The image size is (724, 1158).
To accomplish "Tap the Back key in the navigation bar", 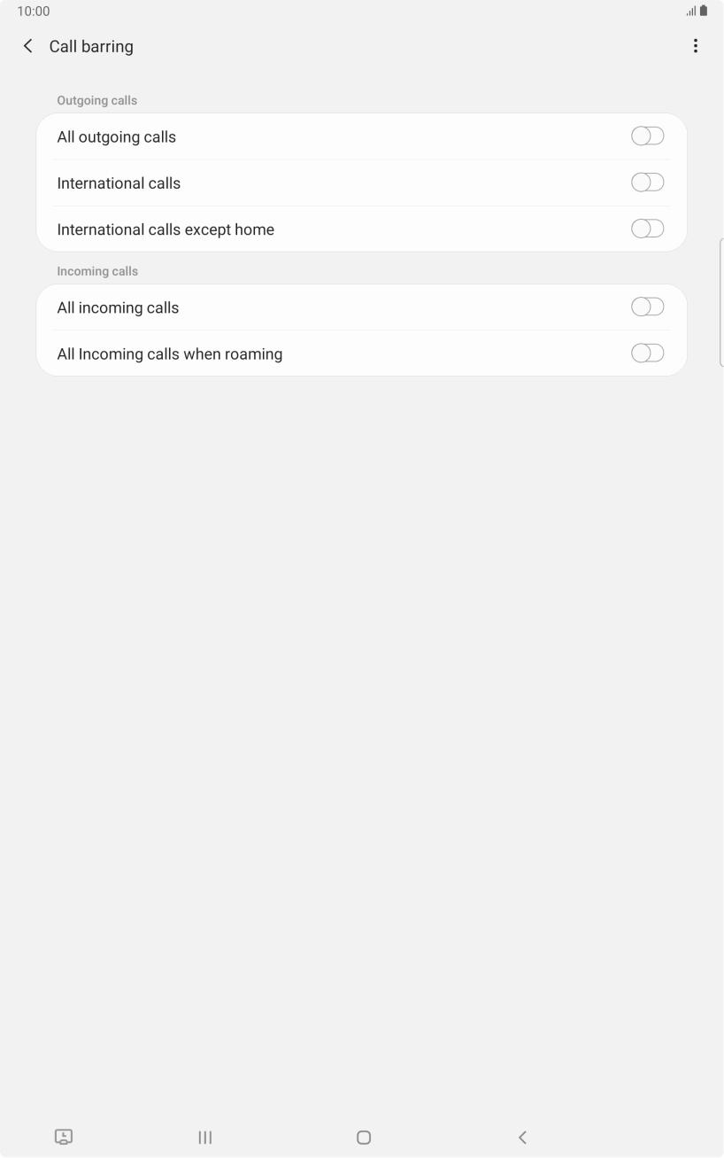I will point(522,1137).
